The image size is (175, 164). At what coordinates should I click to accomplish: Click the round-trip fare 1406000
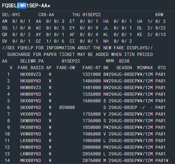(92, 81)
